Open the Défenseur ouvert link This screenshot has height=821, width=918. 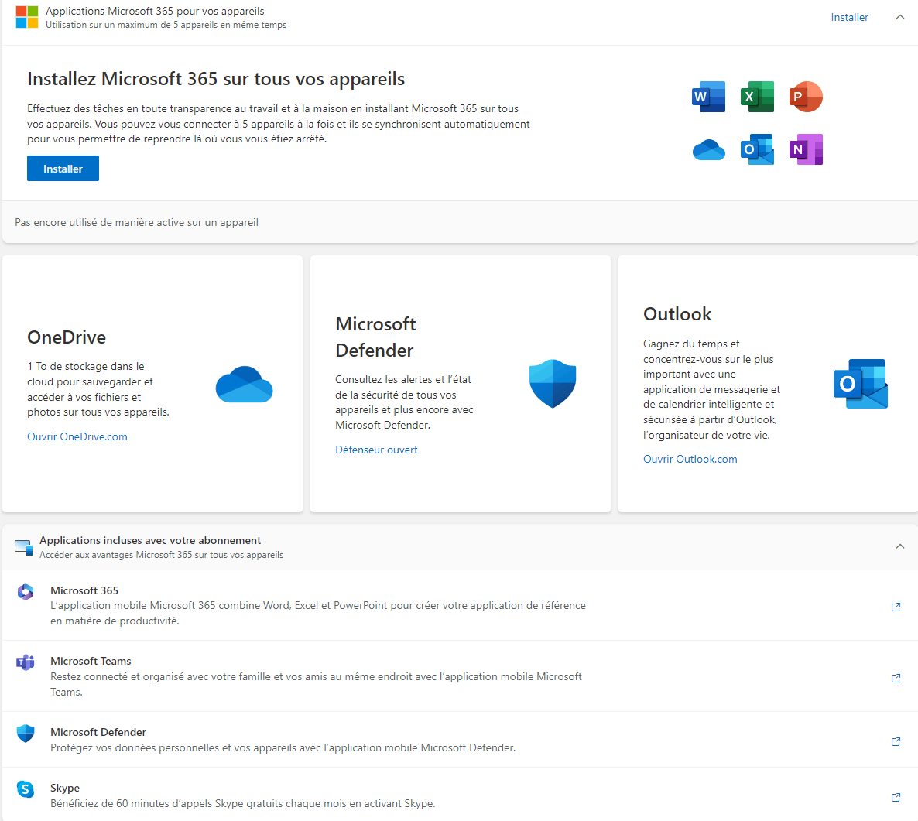coord(376,450)
